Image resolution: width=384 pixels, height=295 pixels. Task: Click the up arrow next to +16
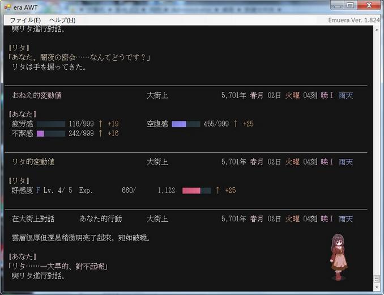coord(100,133)
